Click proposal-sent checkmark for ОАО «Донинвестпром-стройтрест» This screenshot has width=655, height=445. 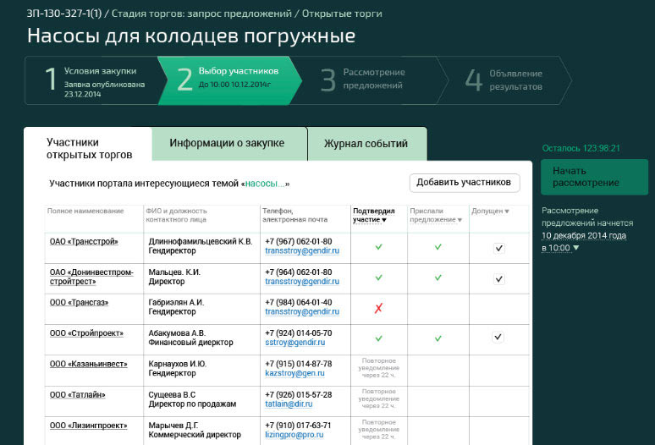(438, 277)
